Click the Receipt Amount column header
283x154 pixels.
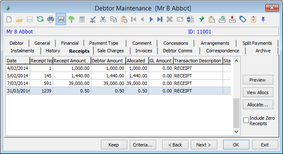72,61
